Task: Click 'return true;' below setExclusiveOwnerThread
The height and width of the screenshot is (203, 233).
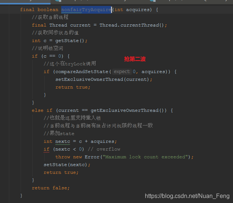Action: (x=73, y=87)
